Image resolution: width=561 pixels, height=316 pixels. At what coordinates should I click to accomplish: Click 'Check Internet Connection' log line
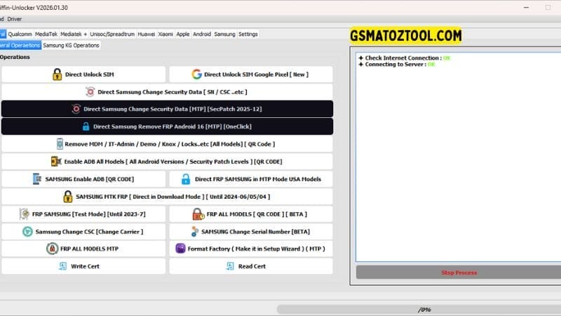point(405,58)
